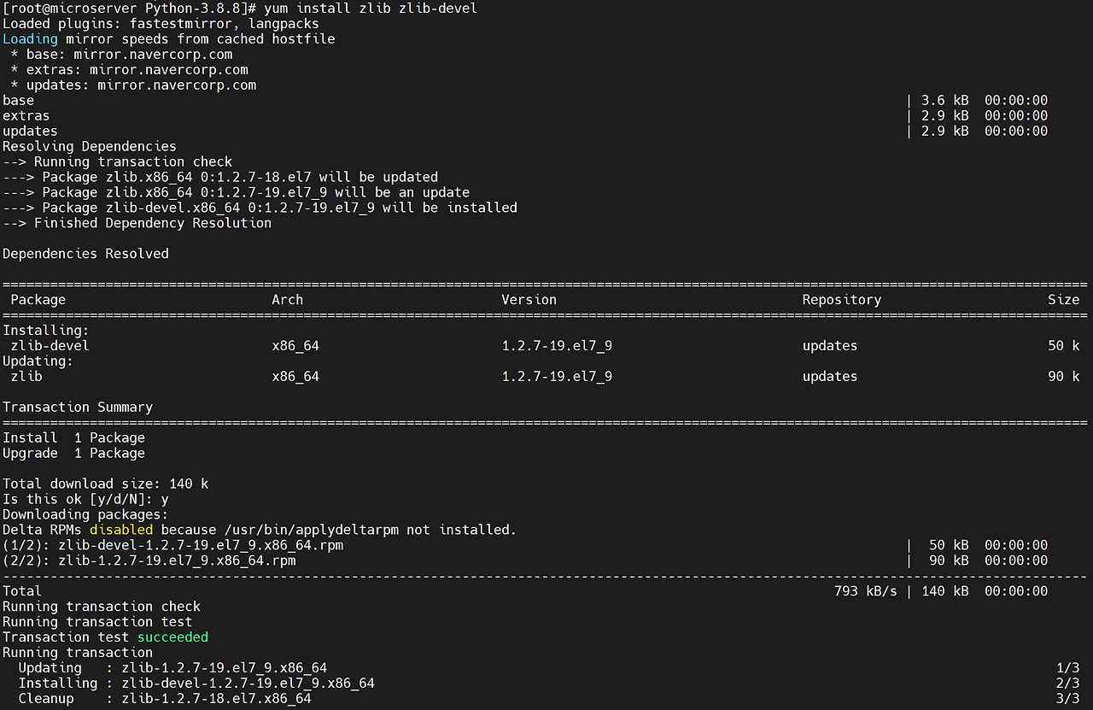The image size is (1093, 710).
Task: Click 'Transaction Summary' heading
Action: pyautogui.click(x=78, y=408)
